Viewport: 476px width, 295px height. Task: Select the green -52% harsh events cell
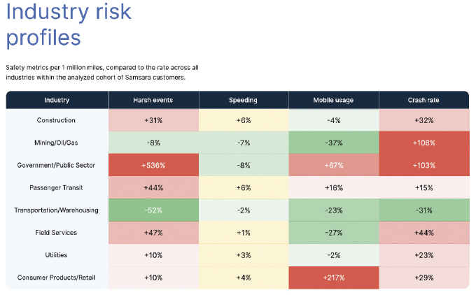tap(153, 210)
